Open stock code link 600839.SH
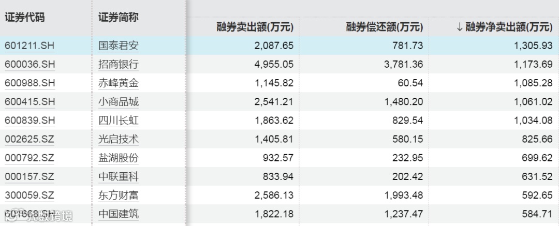This screenshot has width=559, height=226. tap(30, 120)
